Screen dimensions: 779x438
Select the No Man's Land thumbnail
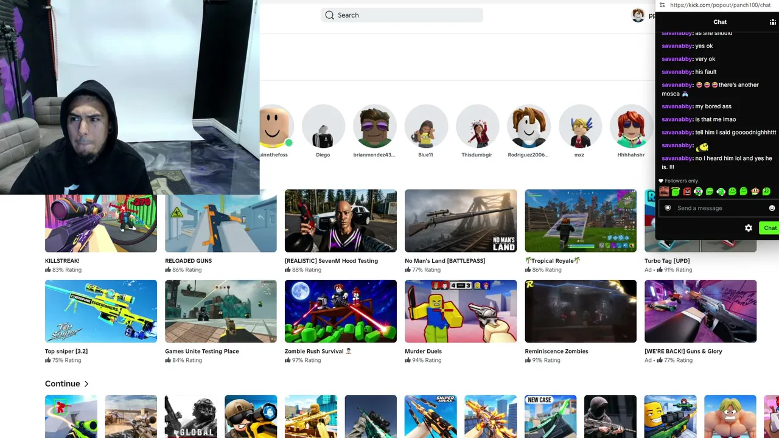point(461,221)
